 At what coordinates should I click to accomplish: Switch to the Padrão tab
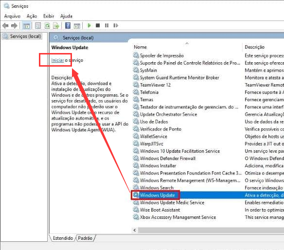85,238
